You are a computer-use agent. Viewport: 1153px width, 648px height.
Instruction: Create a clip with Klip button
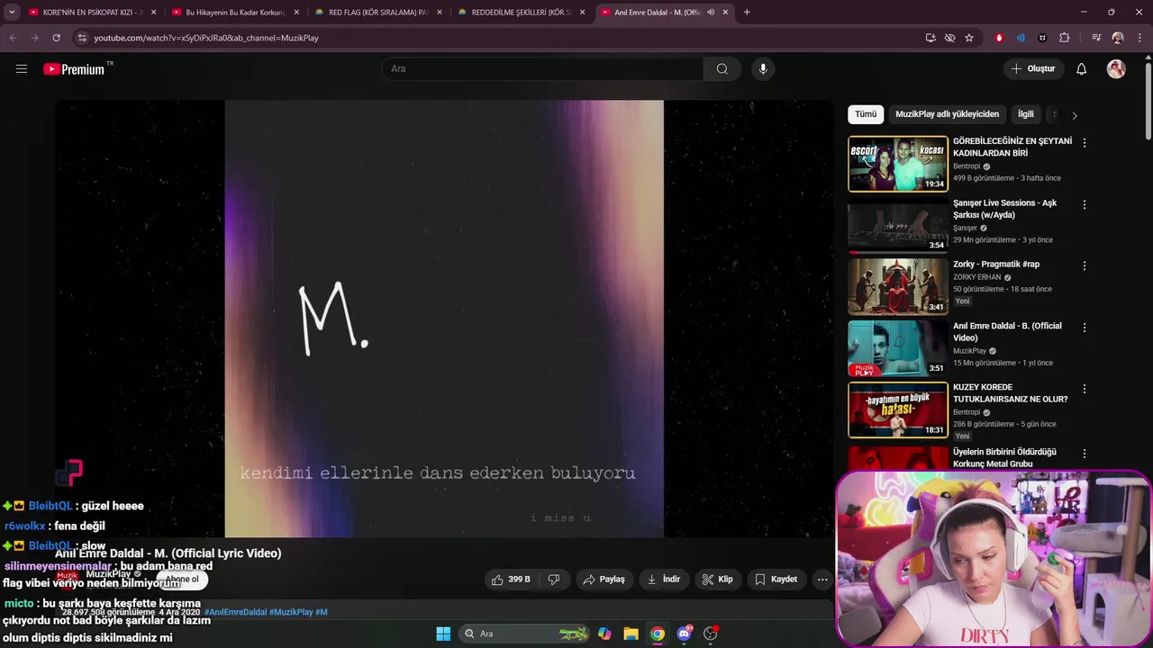[718, 580]
